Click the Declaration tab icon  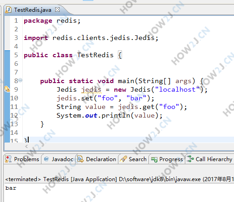81,159
